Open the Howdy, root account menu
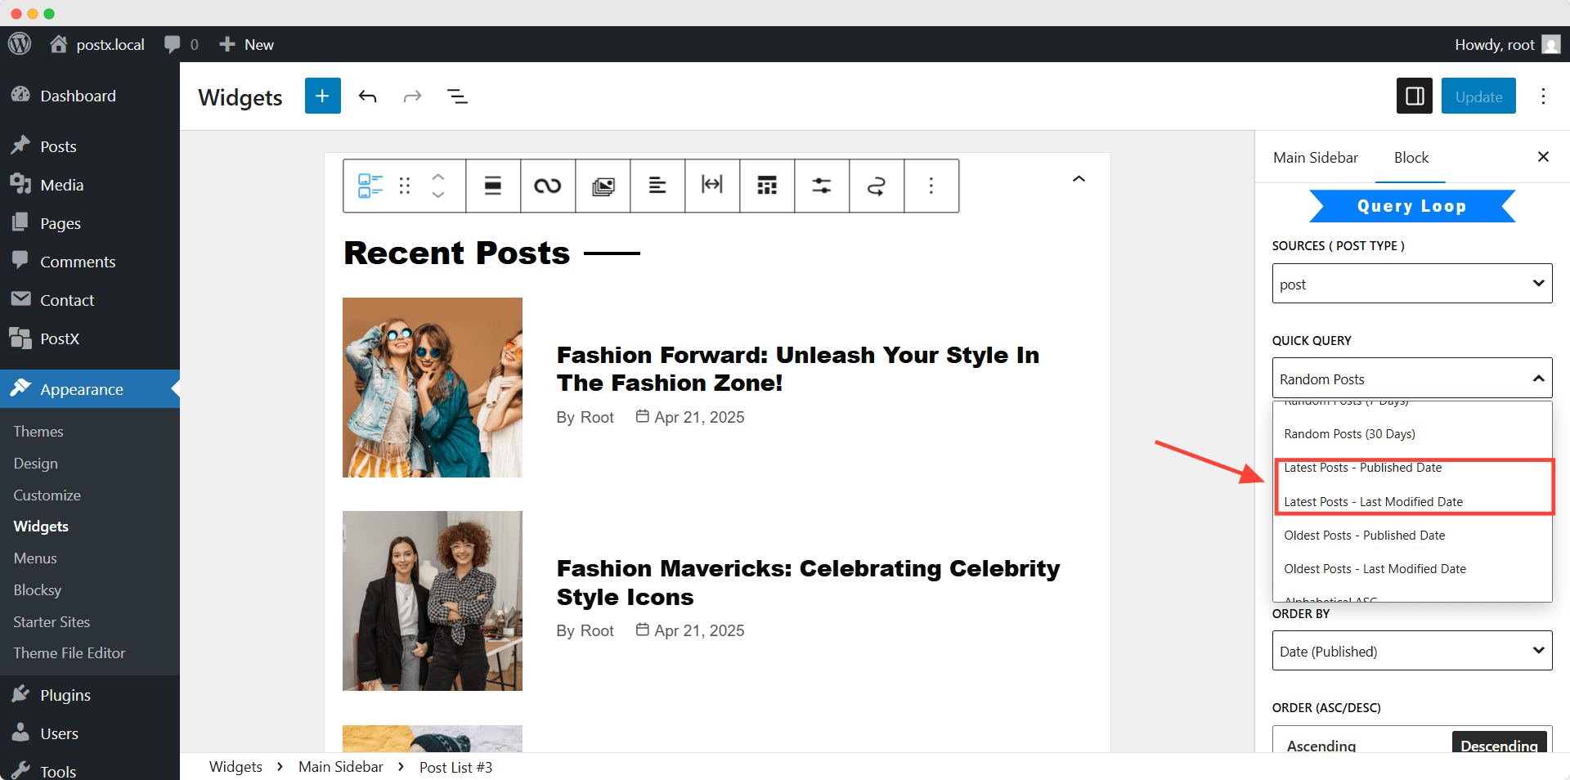This screenshot has width=1570, height=780. 1507,44
